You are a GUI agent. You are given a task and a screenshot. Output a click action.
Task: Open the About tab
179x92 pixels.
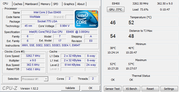(x=81, y=4)
